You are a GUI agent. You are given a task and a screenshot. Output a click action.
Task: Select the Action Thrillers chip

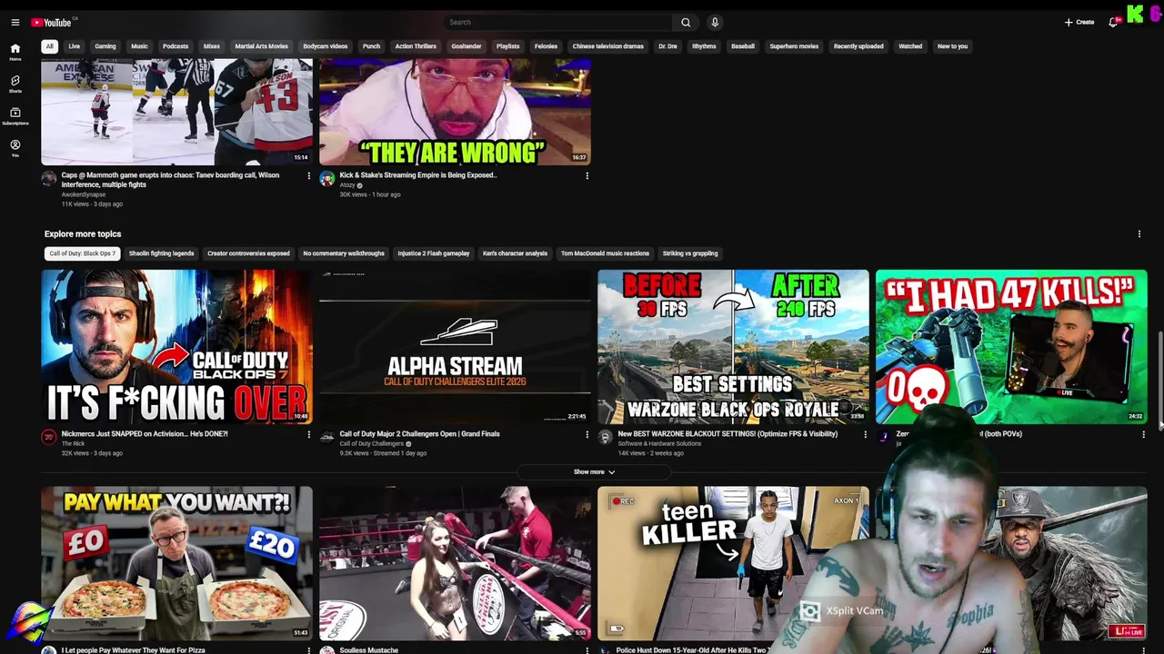[x=416, y=46]
